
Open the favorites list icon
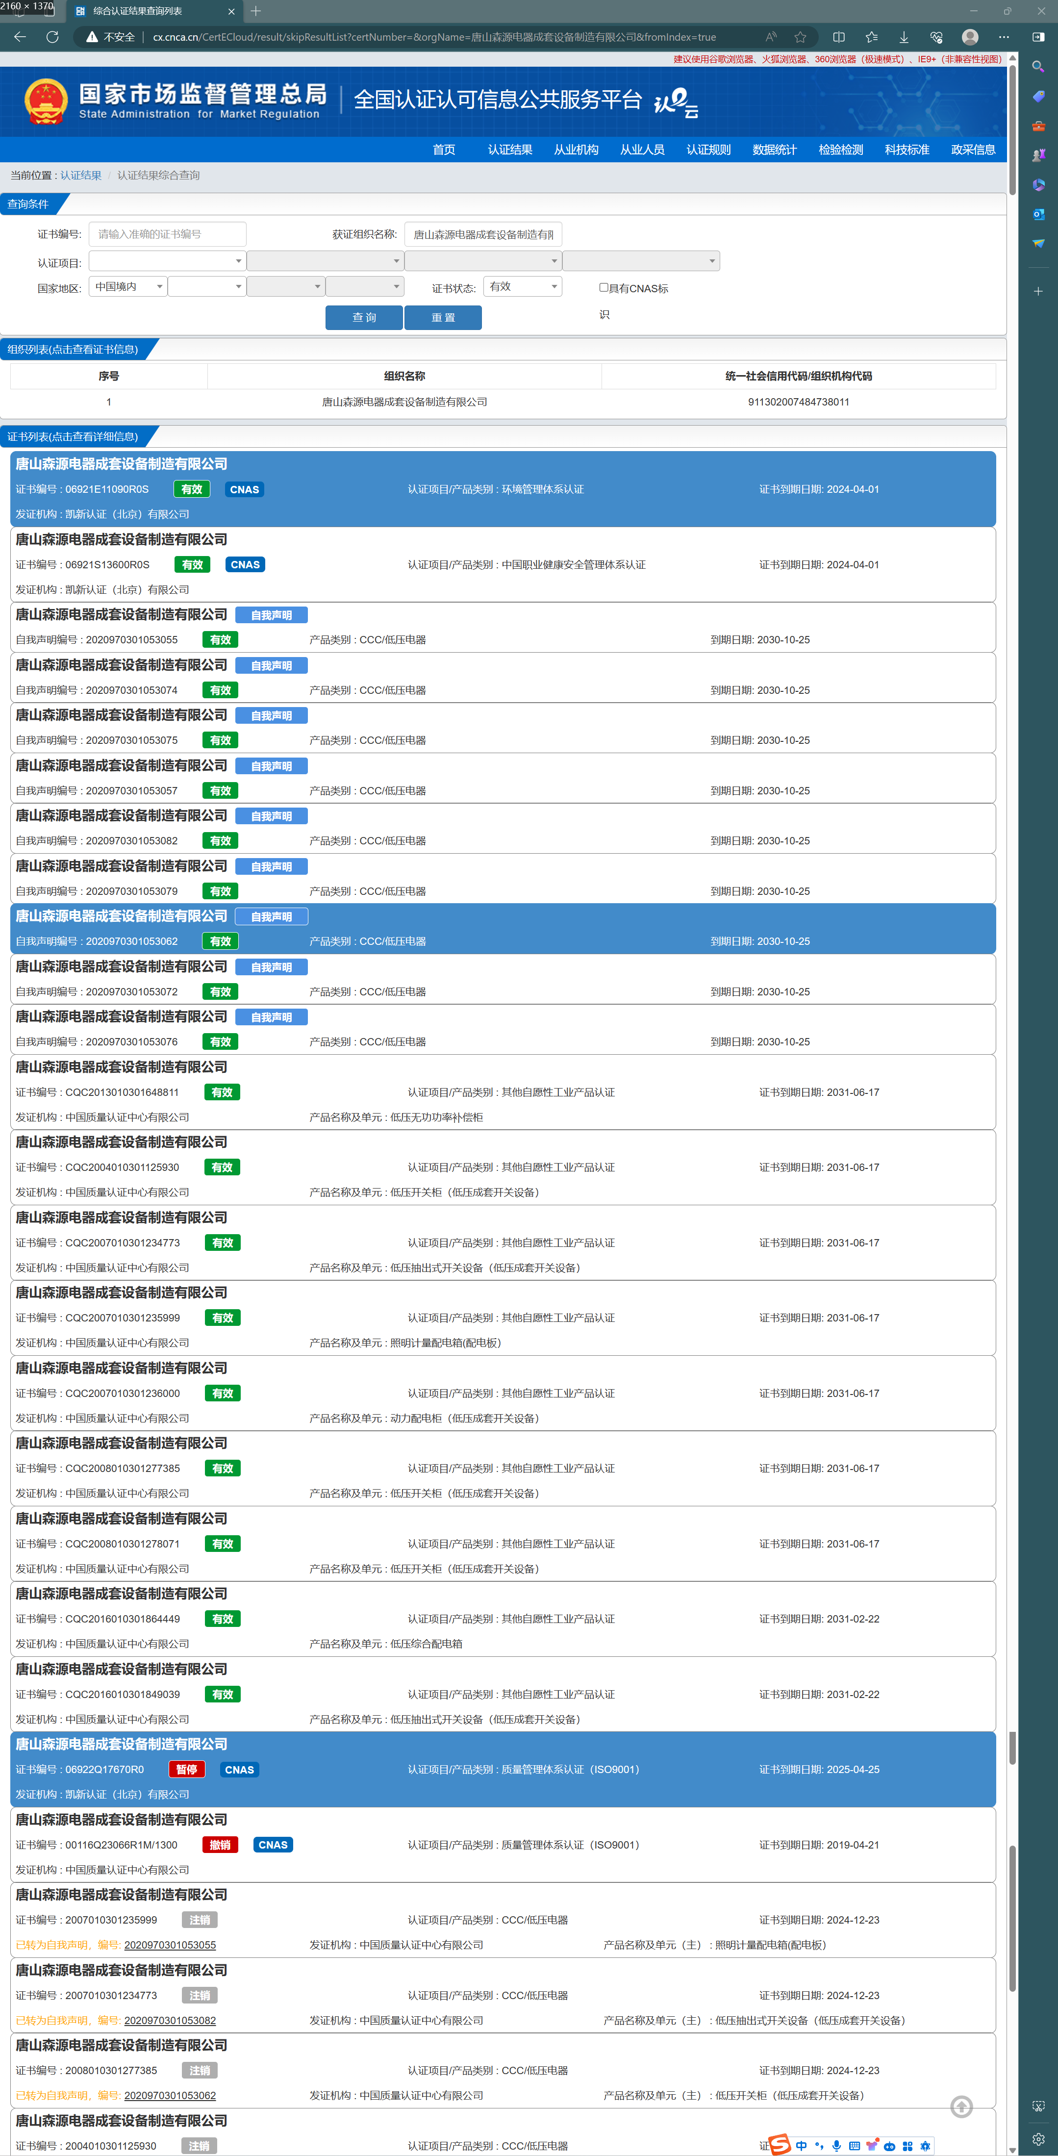871,37
